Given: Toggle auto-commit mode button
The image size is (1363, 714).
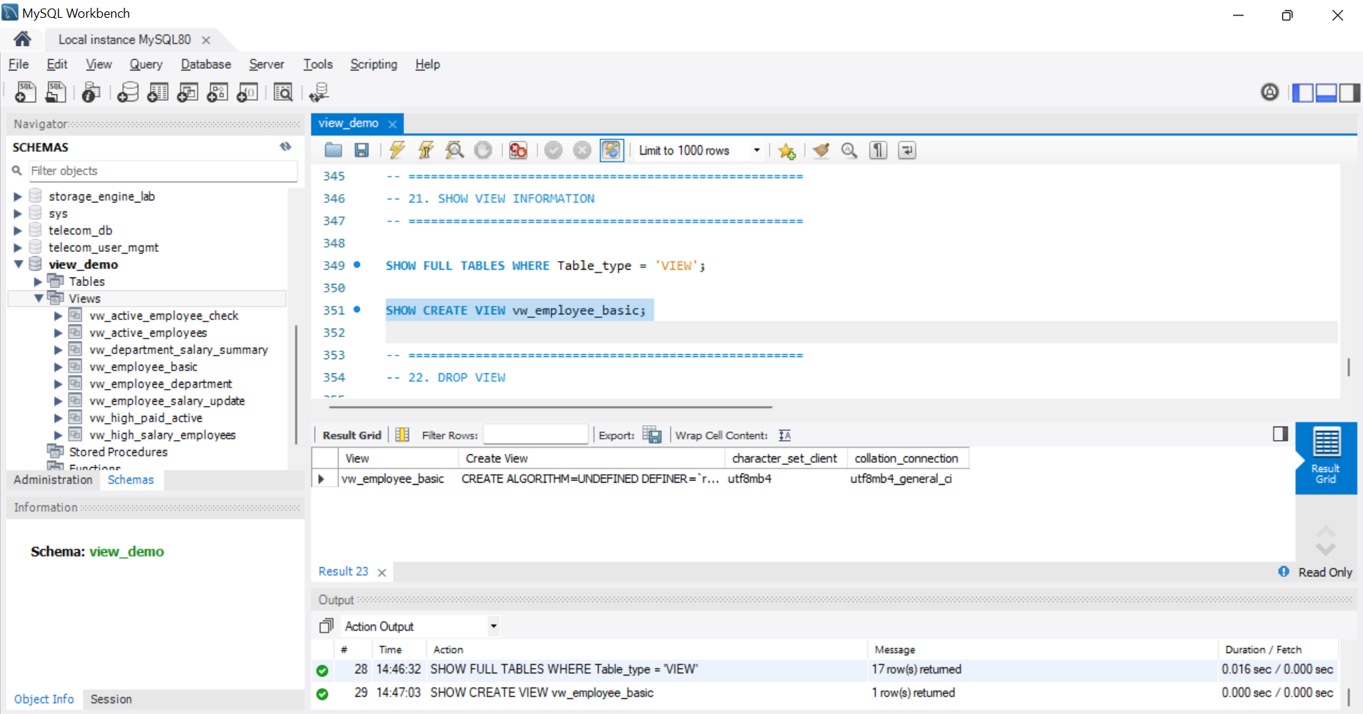Looking at the screenshot, I should coord(612,150).
